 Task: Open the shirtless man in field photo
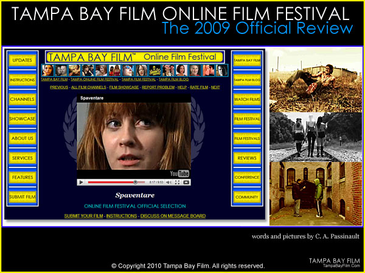pyautogui.click(x=316, y=80)
